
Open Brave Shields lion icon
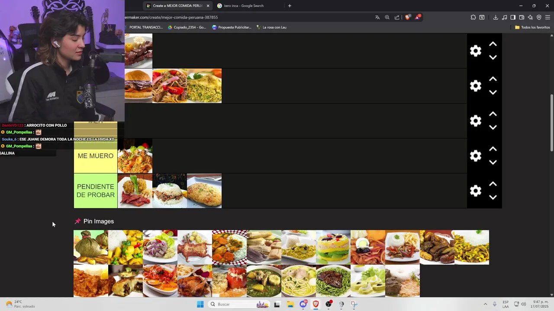click(x=407, y=17)
